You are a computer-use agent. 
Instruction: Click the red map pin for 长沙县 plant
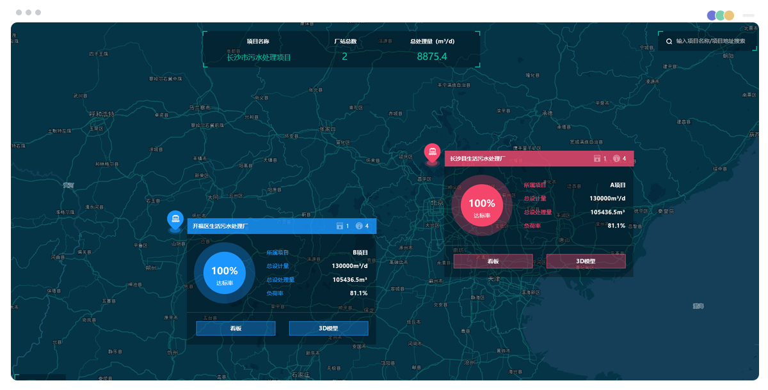pyautogui.click(x=433, y=152)
